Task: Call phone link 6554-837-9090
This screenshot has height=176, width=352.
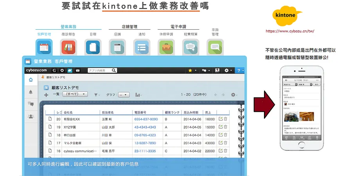Action: click(x=146, y=119)
